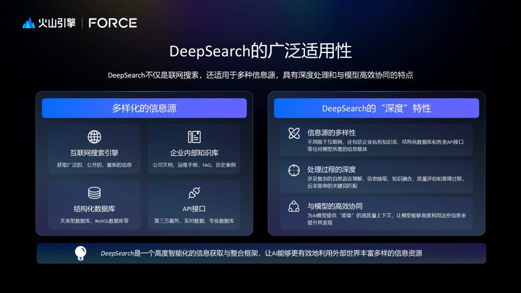The width and height of the screenshot is (521, 293).
Task: Click the description starting 不局限于互联网
Action: click(x=385, y=146)
